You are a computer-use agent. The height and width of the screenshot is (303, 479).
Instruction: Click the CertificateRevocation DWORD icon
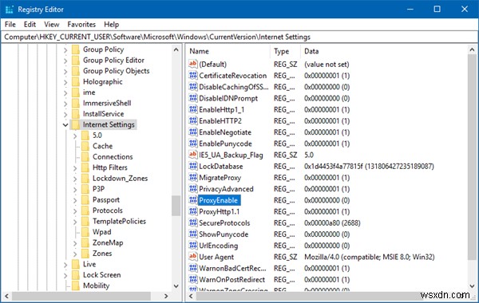[x=192, y=76]
